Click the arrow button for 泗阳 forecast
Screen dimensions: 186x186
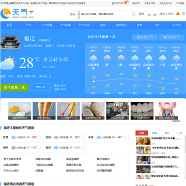pos(40,148)
